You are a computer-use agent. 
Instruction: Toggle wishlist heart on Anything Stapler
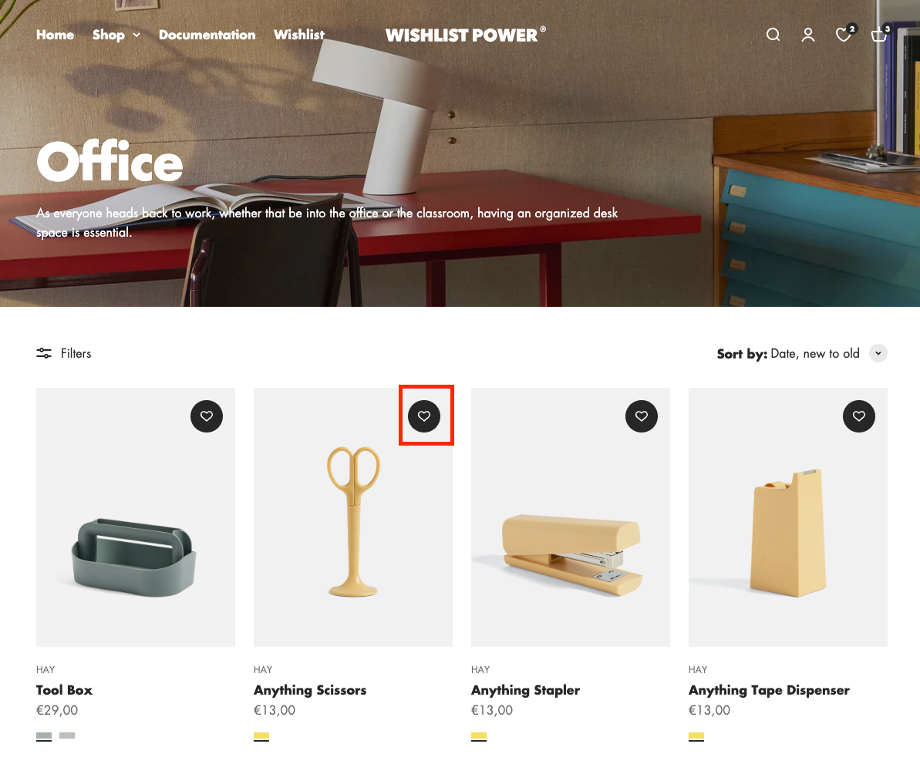[642, 416]
